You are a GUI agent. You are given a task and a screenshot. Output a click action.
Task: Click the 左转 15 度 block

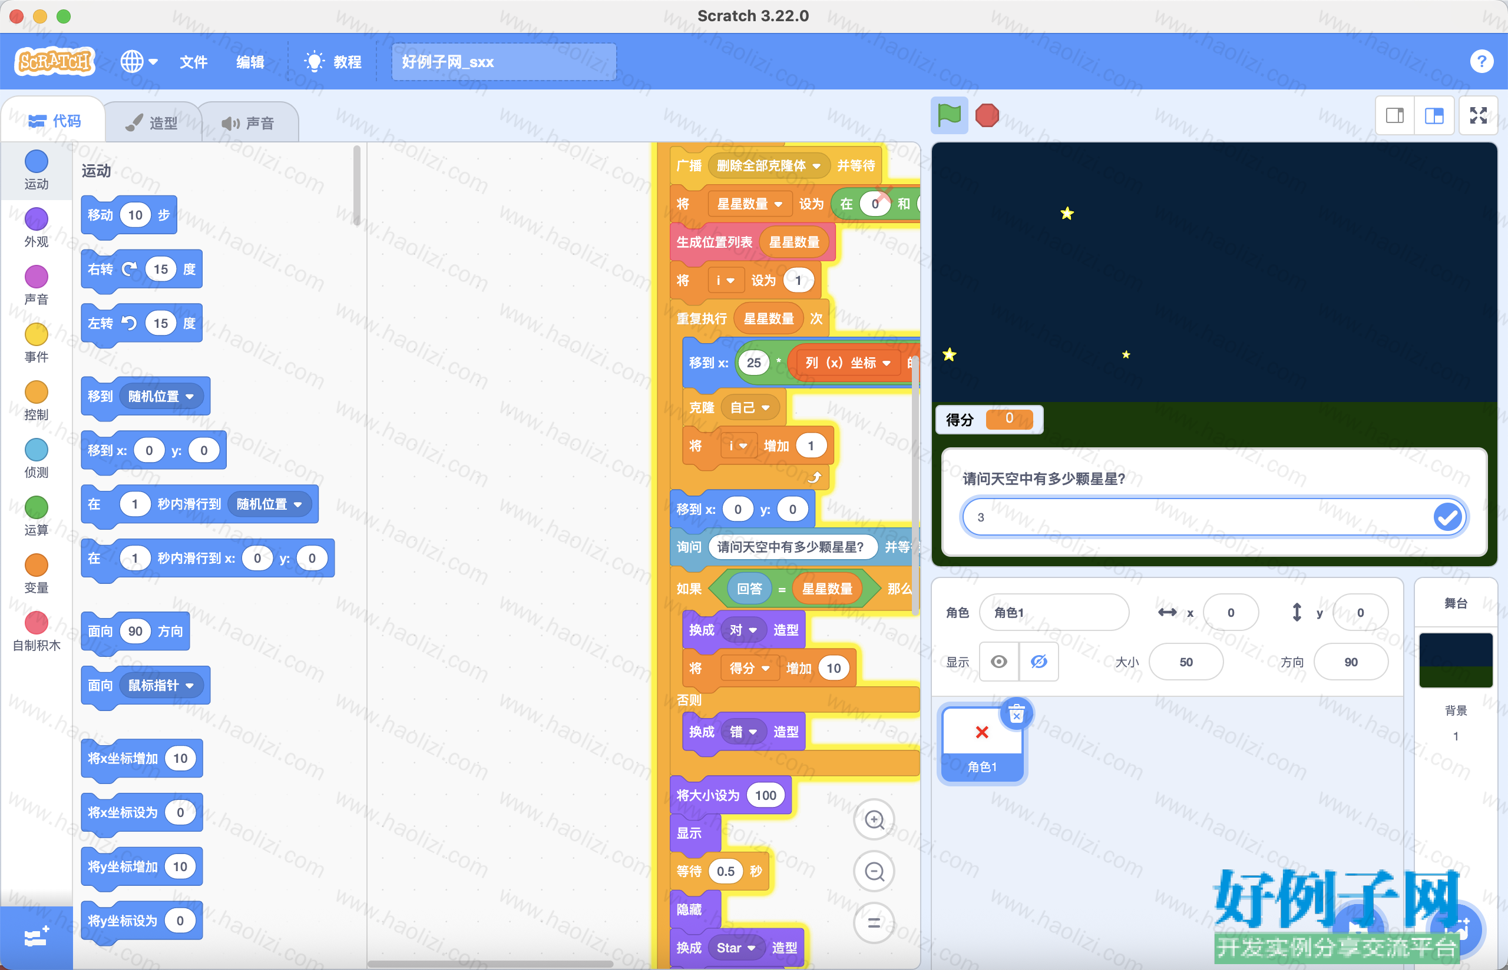142,324
